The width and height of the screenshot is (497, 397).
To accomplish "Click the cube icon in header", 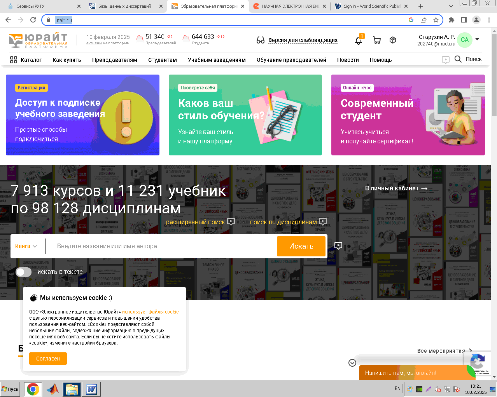I will click(x=393, y=40).
